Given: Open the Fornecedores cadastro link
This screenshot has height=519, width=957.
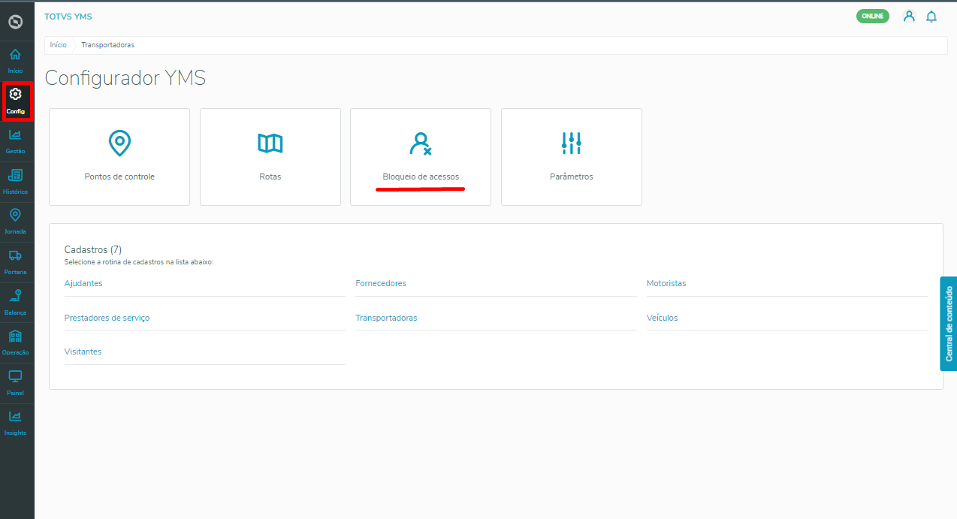Looking at the screenshot, I should 381,283.
